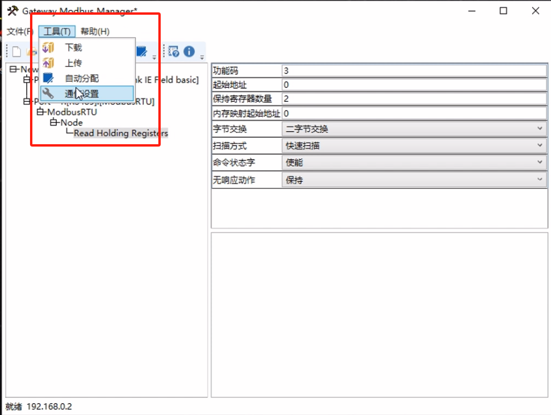Screen dimensions: 551x415
Task: Click the Help question-mark toolbar icon
Action: [172, 51]
